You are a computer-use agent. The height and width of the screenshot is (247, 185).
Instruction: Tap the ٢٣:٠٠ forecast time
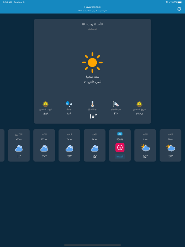pos(44,139)
